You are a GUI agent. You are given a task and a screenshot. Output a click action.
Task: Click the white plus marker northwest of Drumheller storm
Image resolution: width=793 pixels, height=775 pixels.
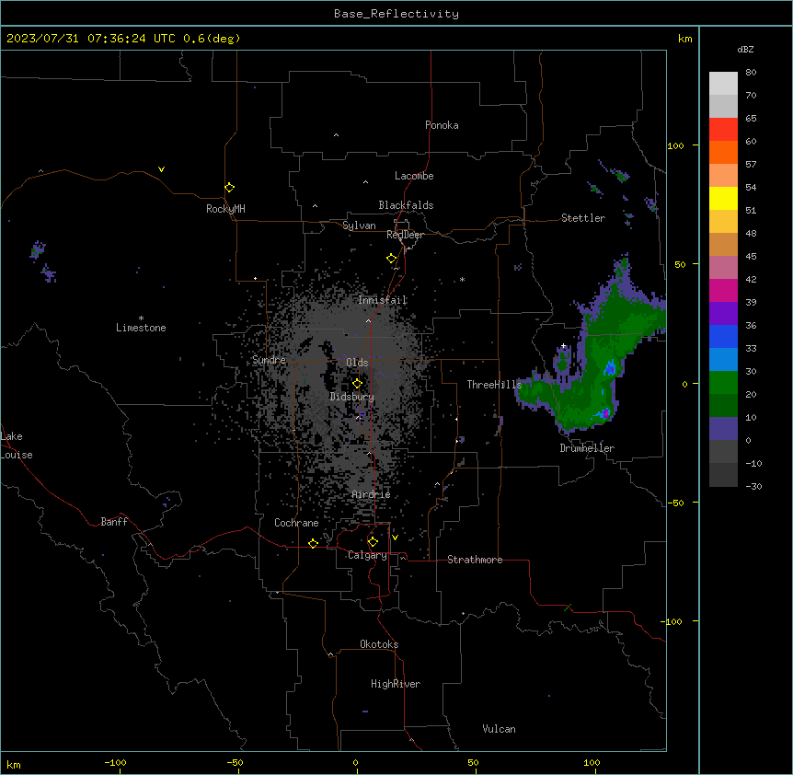pos(563,346)
